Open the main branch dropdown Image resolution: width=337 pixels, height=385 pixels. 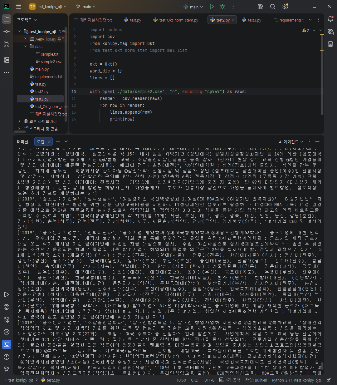(x=86, y=7)
